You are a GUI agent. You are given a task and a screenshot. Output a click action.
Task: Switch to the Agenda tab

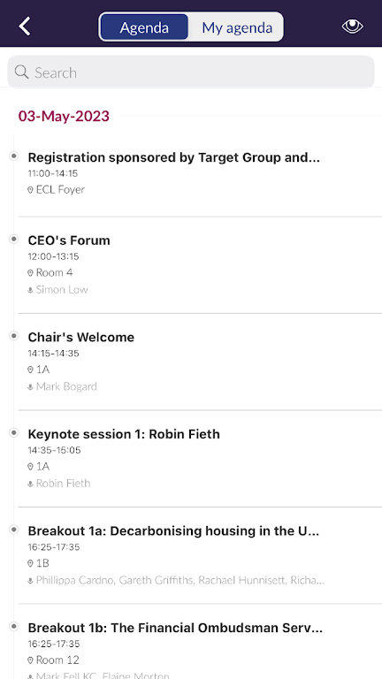coord(144,27)
